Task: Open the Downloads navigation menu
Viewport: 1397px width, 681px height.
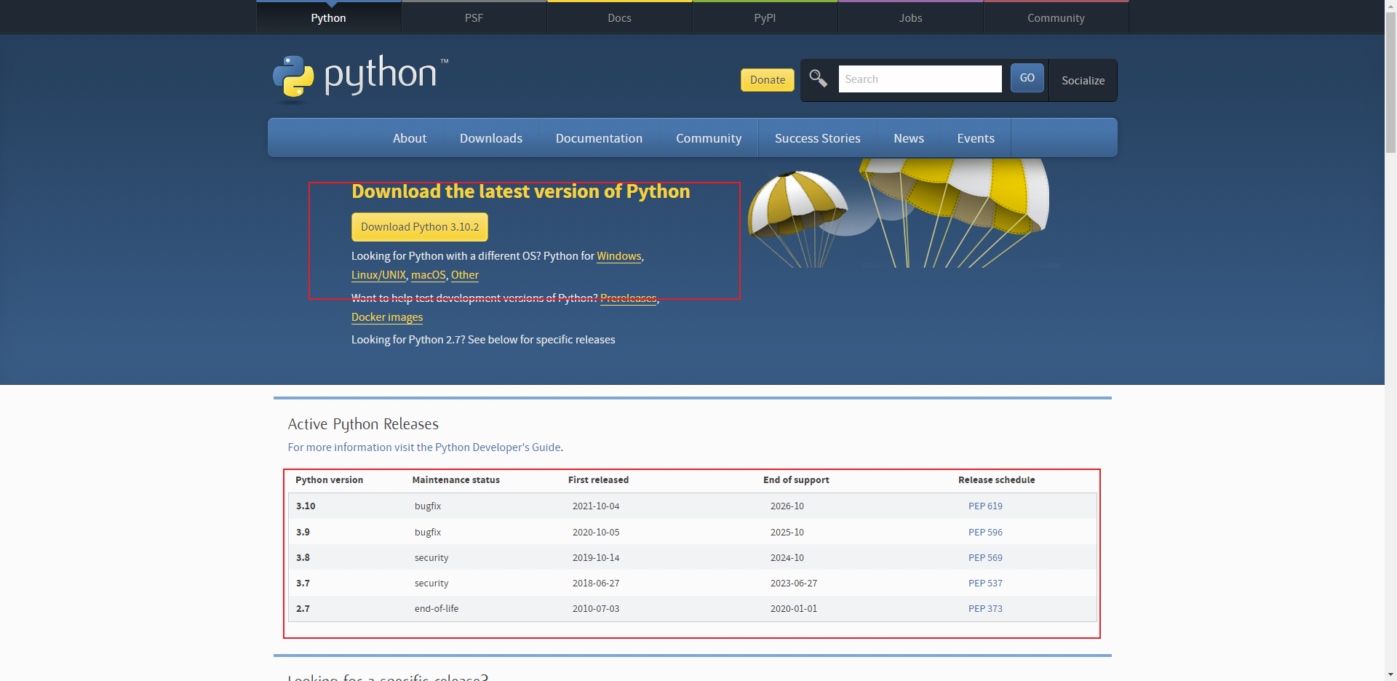Action: click(x=491, y=138)
